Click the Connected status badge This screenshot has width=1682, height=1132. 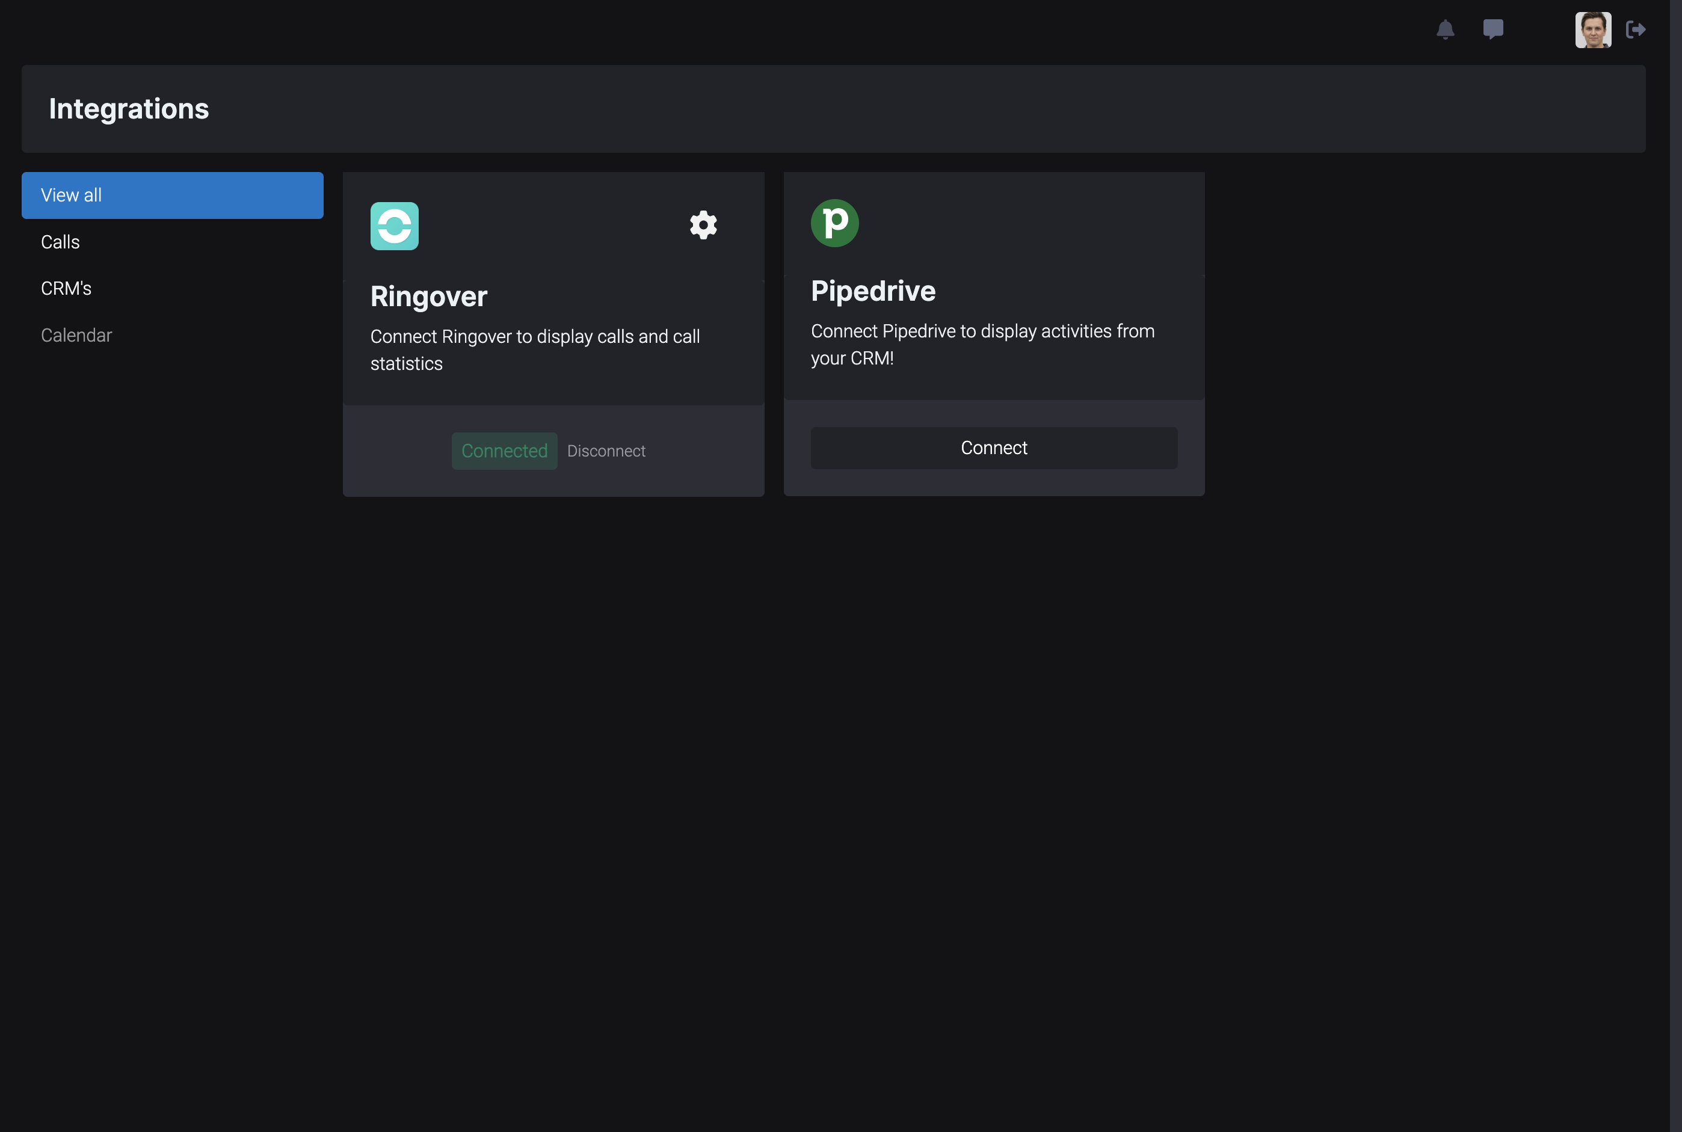[x=505, y=451]
